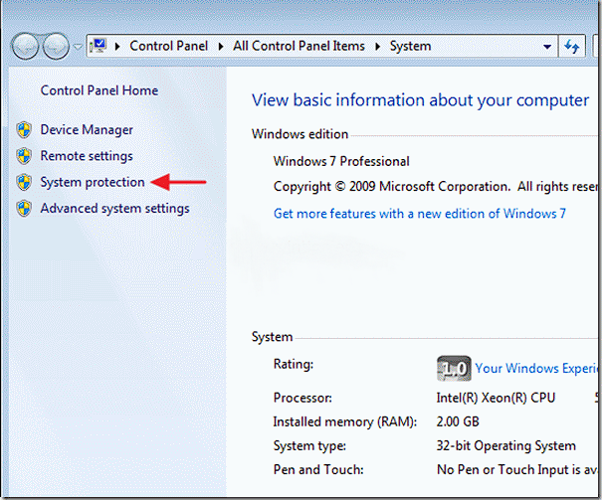Screen dimensions: 602x500
Task: Open the Remote settings link
Action: point(87,156)
